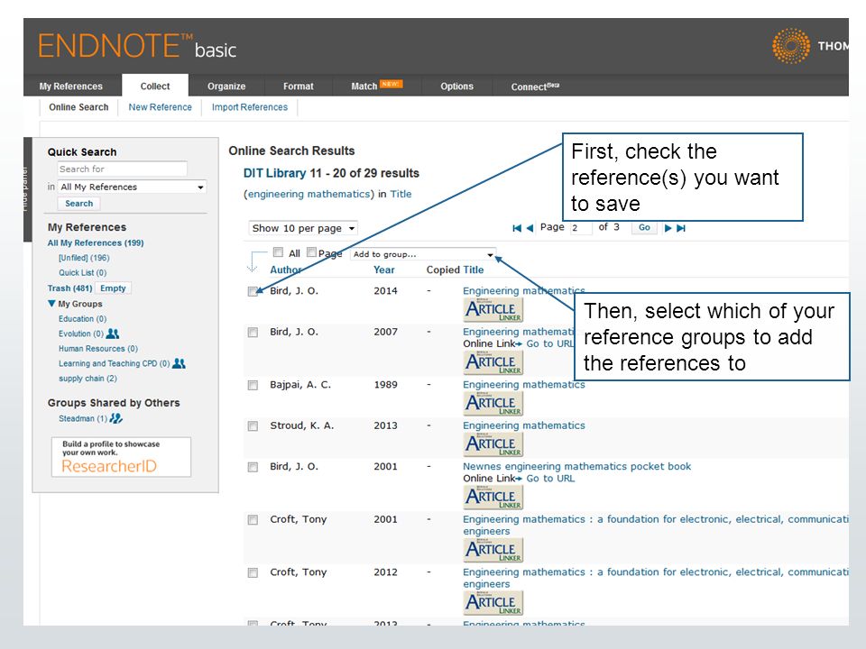Click the EndNote basic logo
Screen dimensions: 866x649
pyautogui.click(x=137, y=46)
